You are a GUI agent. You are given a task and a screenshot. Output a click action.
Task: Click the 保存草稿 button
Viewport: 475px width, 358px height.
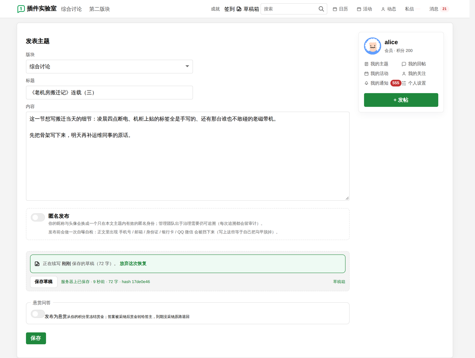point(44,282)
